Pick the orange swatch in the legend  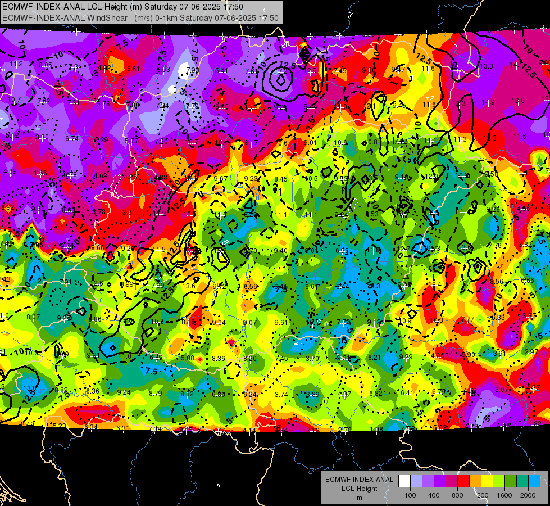[x=475, y=481]
